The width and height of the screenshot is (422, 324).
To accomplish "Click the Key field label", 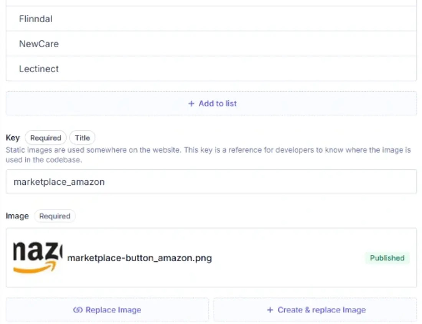I will pos(13,138).
